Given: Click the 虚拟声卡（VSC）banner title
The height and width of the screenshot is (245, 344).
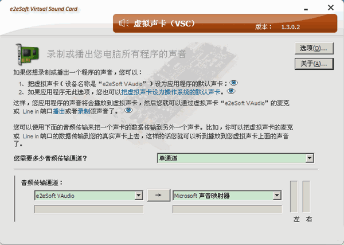Looking at the screenshot, I should point(165,24).
